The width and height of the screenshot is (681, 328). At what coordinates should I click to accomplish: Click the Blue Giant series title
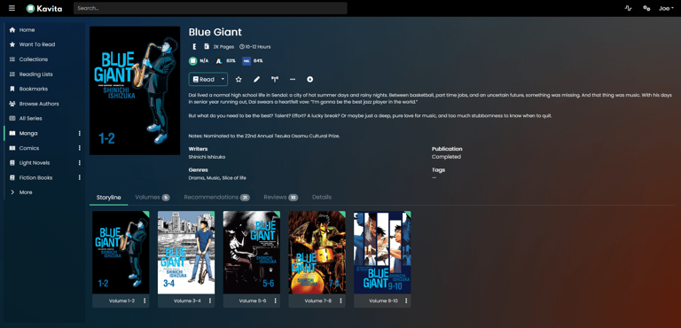pos(215,32)
